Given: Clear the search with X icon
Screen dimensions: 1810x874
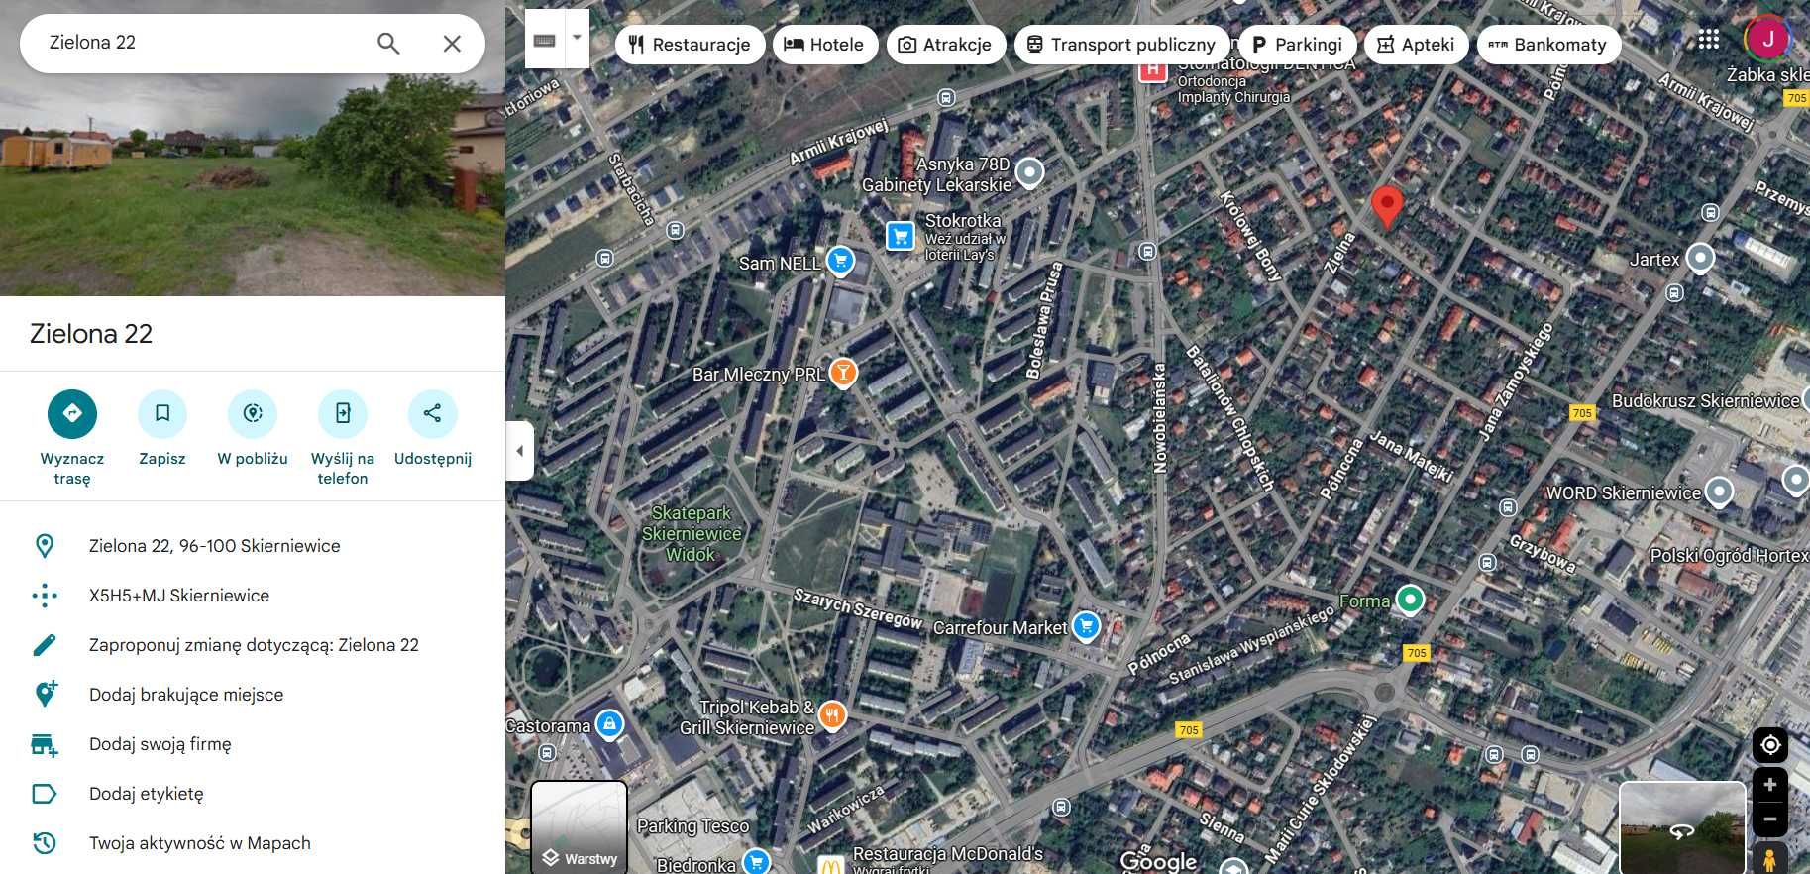Looking at the screenshot, I should (x=452, y=43).
